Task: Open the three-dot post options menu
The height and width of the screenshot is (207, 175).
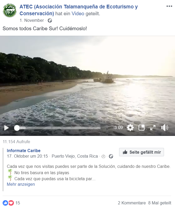Action: click(169, 6)
